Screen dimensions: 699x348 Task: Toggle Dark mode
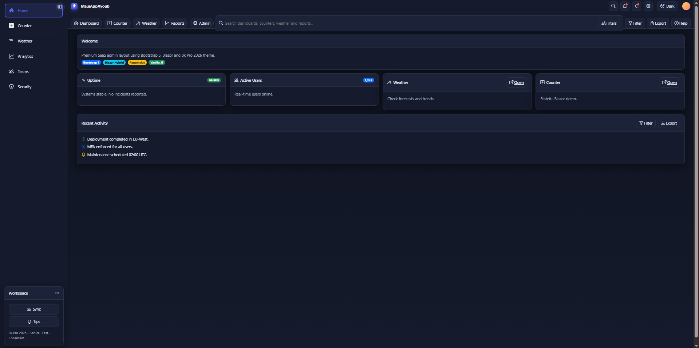[667, 6]
